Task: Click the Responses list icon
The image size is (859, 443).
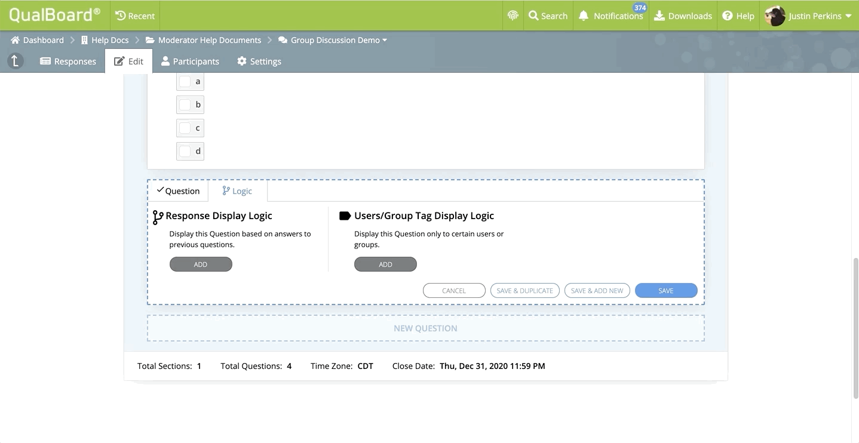Action: click(45, 61)
